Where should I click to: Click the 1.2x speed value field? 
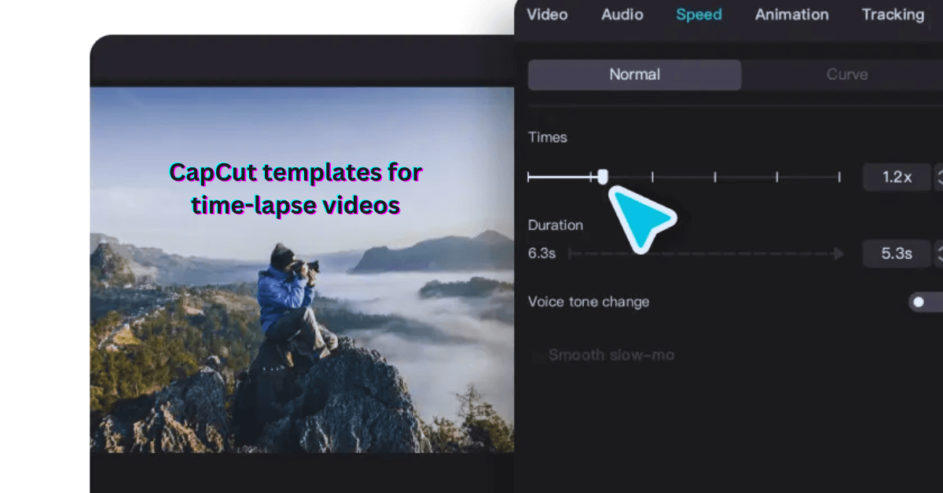point(897,177)
